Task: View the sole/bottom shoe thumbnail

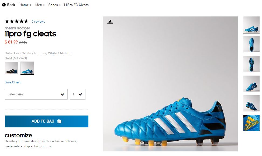Action: click(251, 64)
